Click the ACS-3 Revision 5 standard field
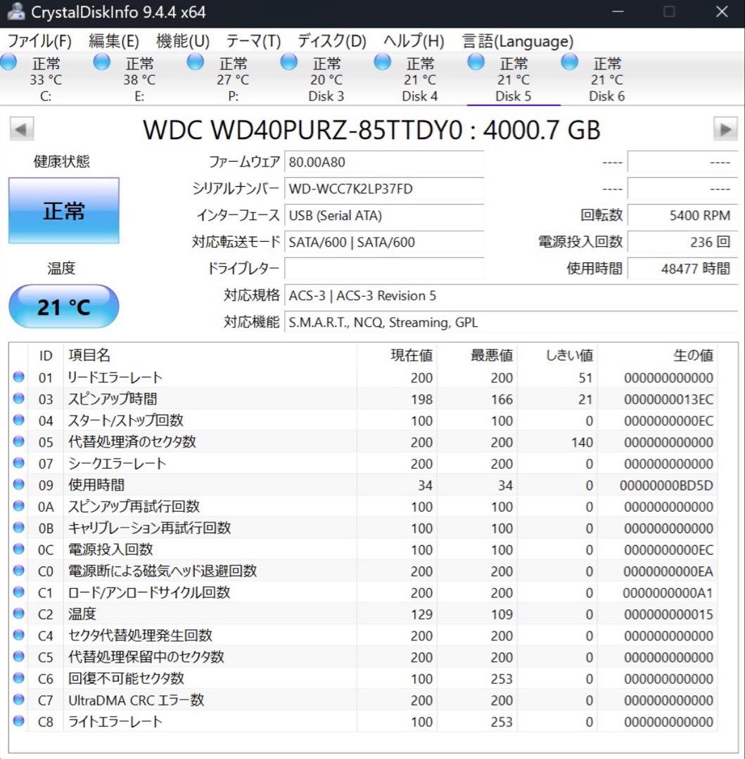Viewport: 745px width, 759px height. [511, 295]
